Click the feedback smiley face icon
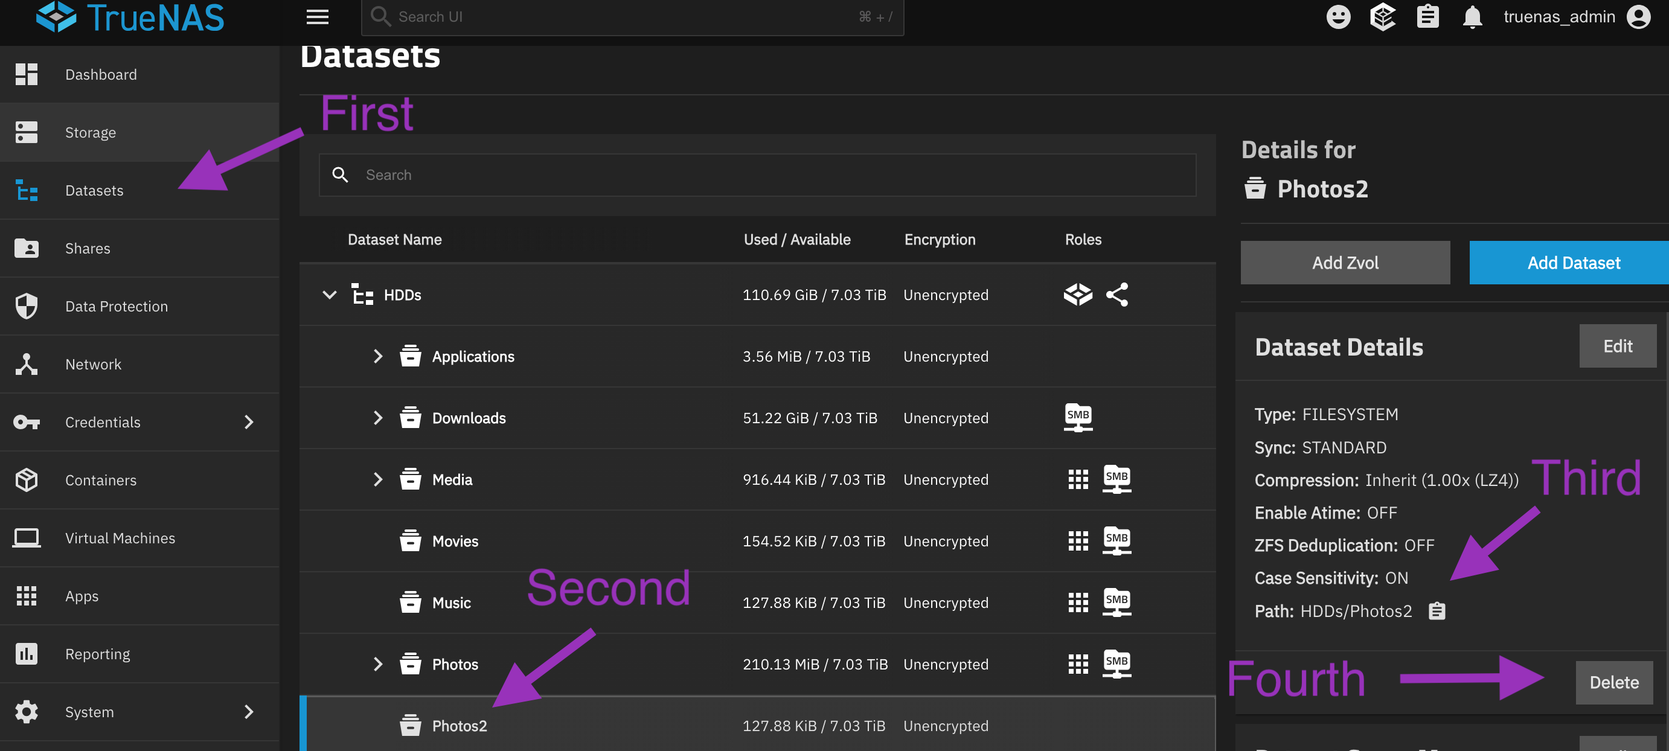This screenshot has height=751, width=1669. point(1338,17)
